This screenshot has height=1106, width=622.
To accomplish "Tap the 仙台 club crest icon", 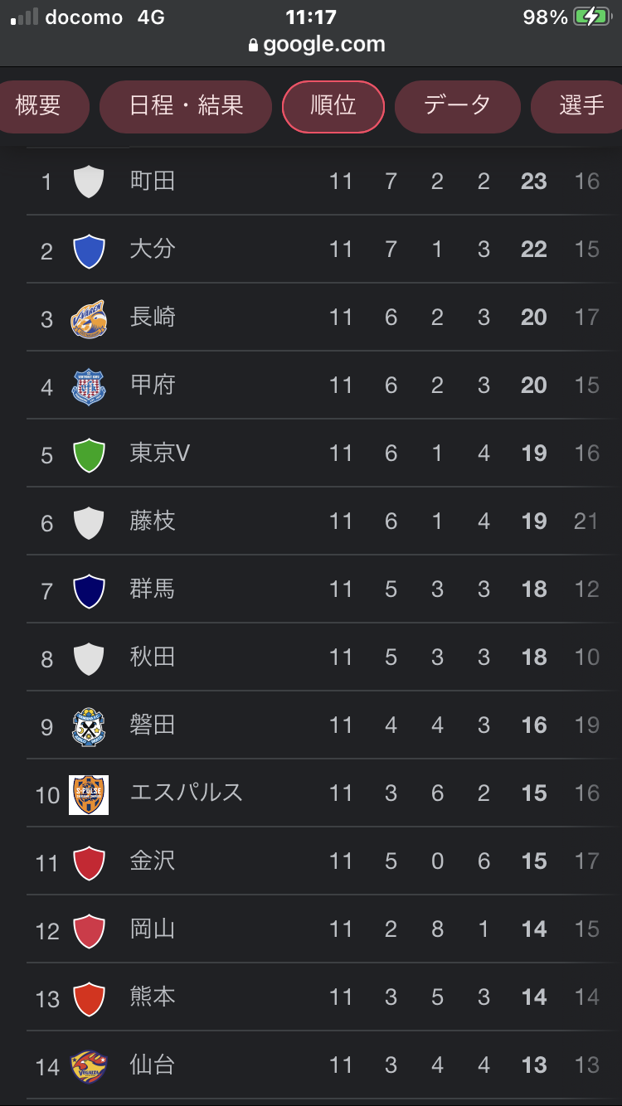I will click(x=89, y=1066).
